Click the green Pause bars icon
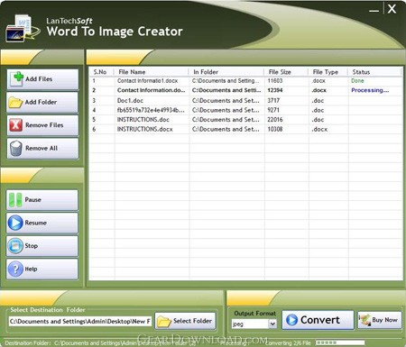This screenshot has width=406, height=347. [x=15, y=200]
